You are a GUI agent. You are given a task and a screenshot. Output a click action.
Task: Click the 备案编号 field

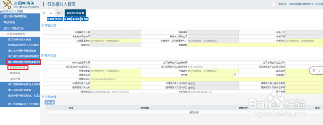(x=213, y=32)
